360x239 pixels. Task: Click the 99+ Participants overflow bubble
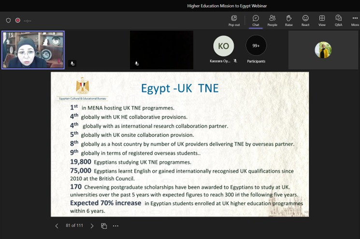pos(256,46)
